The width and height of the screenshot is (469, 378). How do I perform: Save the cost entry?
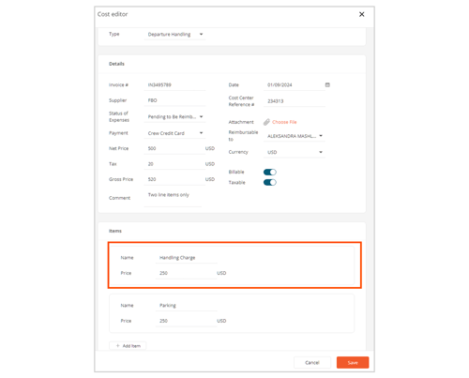(x=353, y=363)
